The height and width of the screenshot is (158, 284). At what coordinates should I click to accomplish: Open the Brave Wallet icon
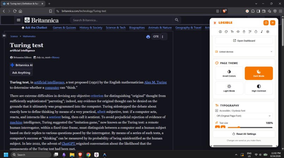pos(264,11)
